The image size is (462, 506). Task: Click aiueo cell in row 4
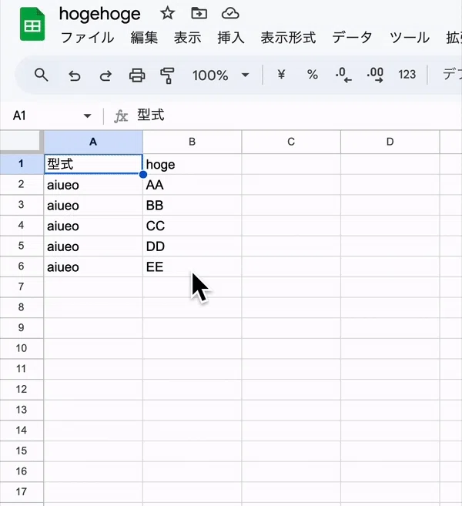point(93,226)
